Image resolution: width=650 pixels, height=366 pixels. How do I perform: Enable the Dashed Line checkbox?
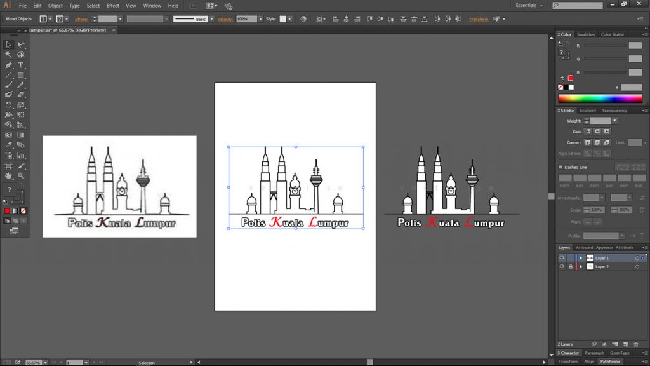coord(560,167)
